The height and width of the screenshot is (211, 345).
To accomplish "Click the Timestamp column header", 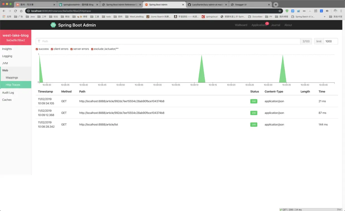I will (45, 91).
